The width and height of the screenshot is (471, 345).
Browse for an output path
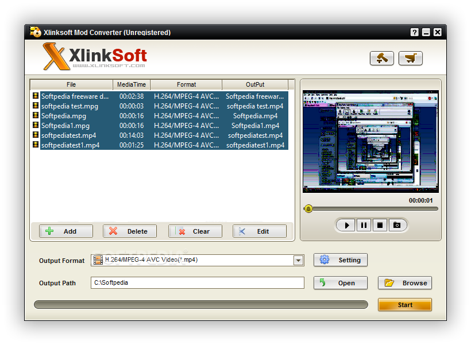(404, 283)
